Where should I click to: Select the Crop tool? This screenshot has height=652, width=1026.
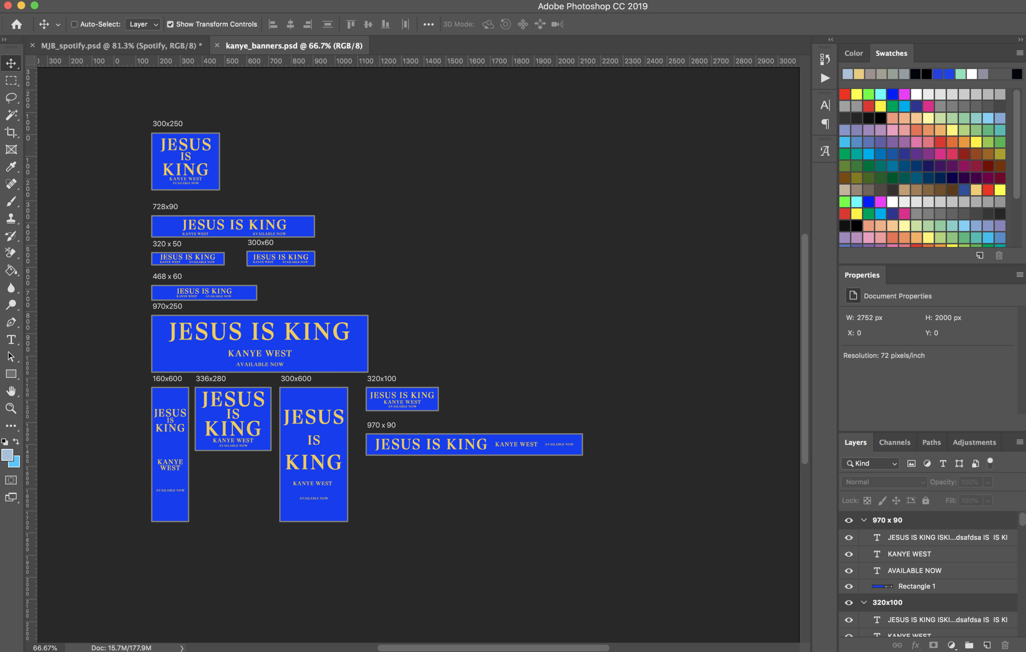[x=11, y=133]
